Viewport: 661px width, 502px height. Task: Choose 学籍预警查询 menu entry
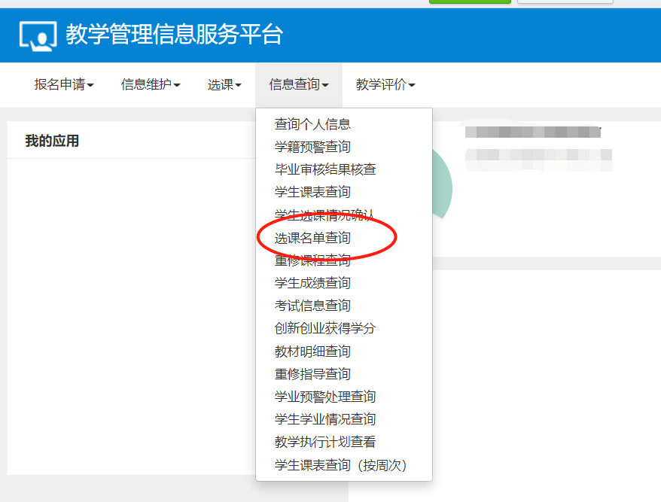click(312, 147)
